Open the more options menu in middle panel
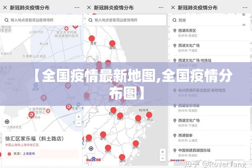This screenshot has width=252, height=168. click(161, 8)
